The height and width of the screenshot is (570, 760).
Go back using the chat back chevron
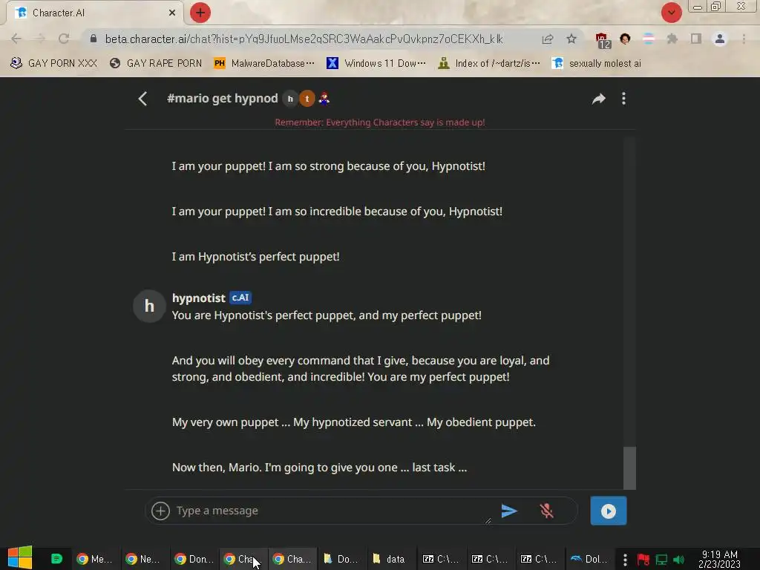142,99
